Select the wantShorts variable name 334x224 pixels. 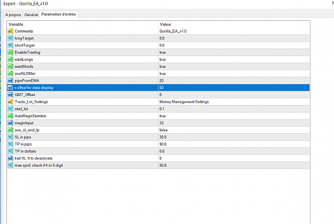(x=24, y=67)
